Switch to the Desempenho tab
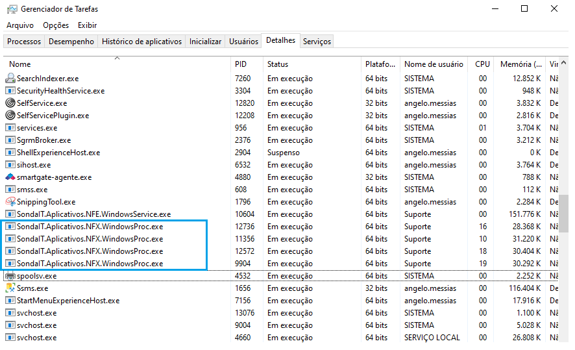 [71, 42]
